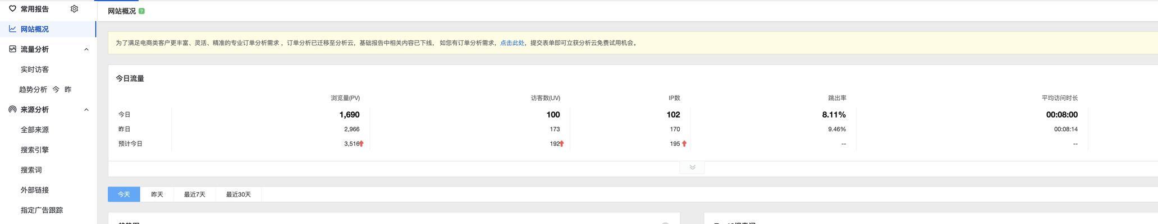Click red up arrow next to 195
This screenshot has height=224, width=1158.
pos(684,144)
